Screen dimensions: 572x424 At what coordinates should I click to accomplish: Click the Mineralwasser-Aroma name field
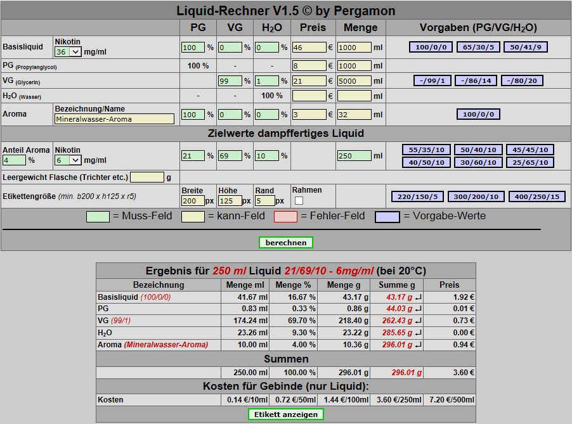[x=114, y=119]
